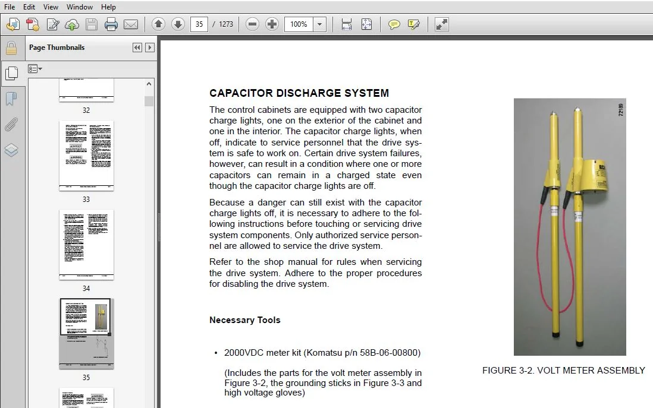Go to previous page with up arrow
The width and height of the screenshot is (653, 408).
tap(158, 24)
